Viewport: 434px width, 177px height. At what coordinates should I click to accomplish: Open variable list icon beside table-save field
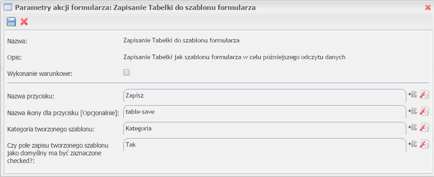coord(413,111)
